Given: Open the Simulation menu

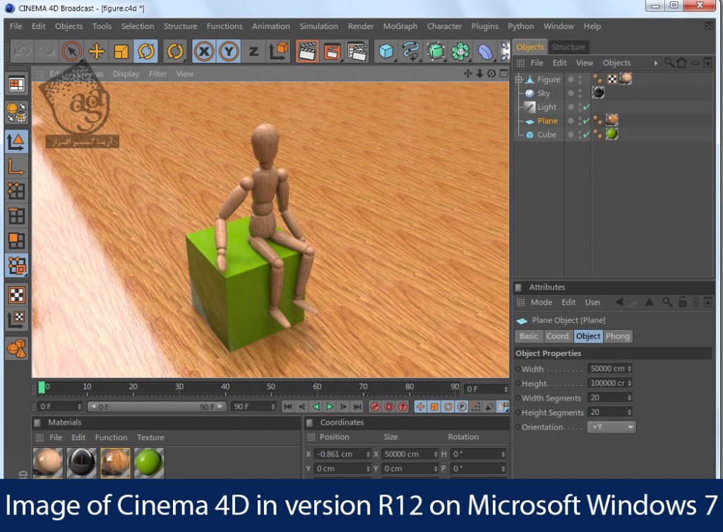Looking at the screenshot, I should click(318, 26).
